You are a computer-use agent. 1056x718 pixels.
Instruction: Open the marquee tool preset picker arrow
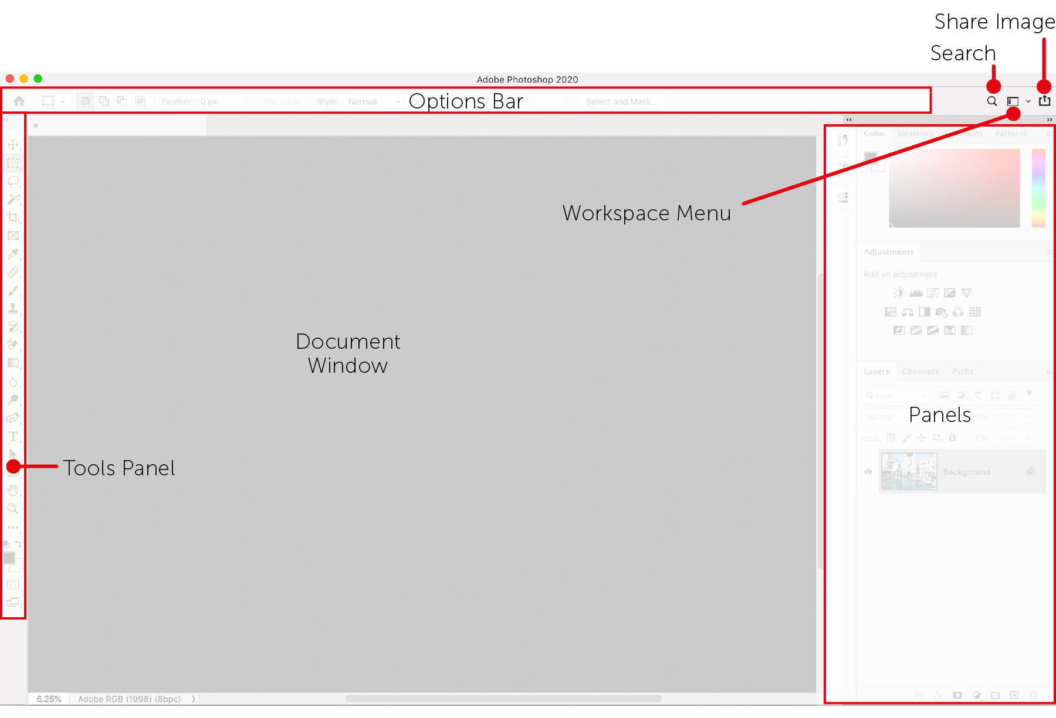(x=63, y=102)
